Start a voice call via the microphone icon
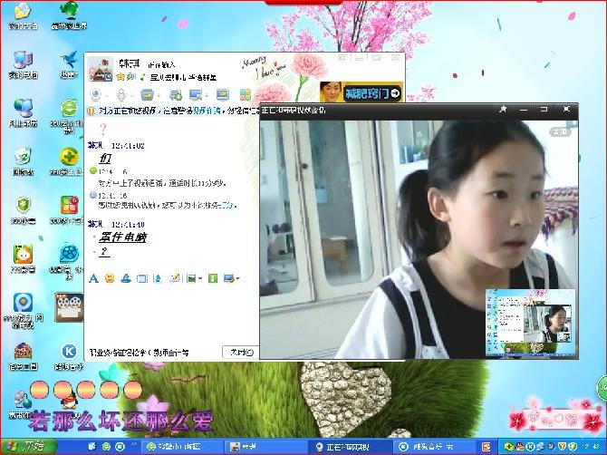607x455 pixels. [121, 94]
